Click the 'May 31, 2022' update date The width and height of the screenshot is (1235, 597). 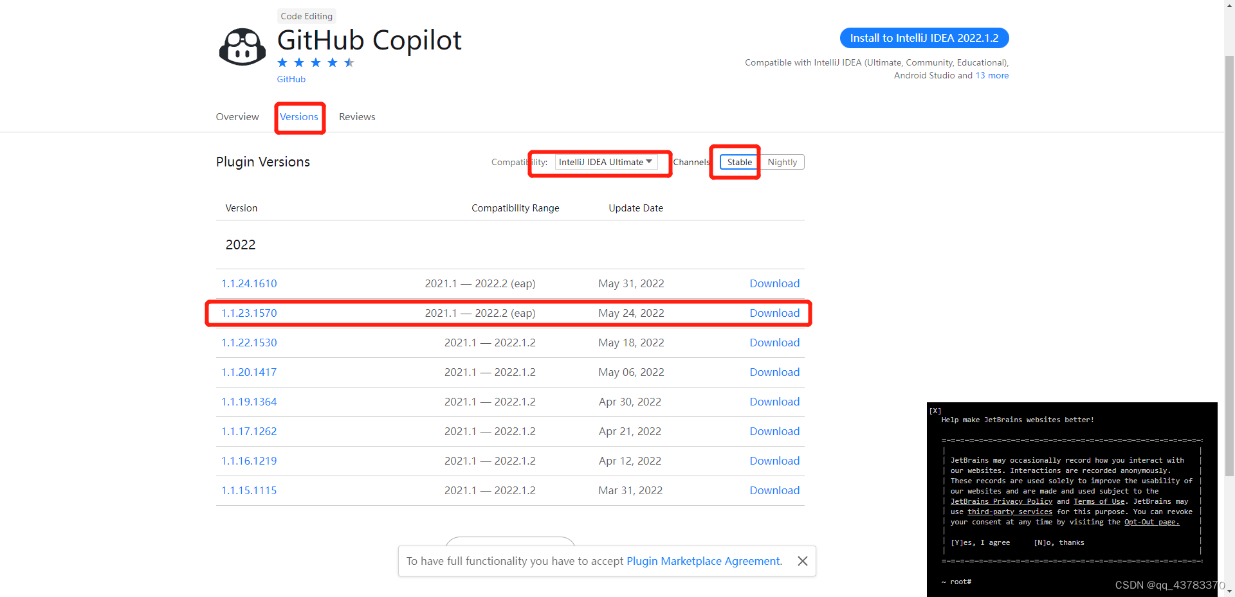tap(631, 283)
